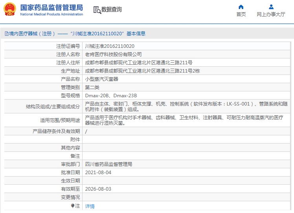Go to 首页 label

(x=241, y=15)
